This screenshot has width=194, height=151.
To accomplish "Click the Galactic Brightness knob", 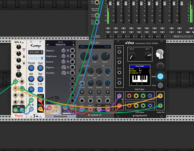I will [x=63, y=56].
